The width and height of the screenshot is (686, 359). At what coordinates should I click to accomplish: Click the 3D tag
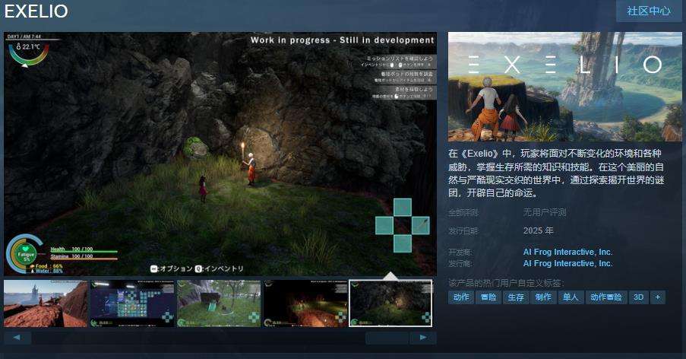(638, 297)
